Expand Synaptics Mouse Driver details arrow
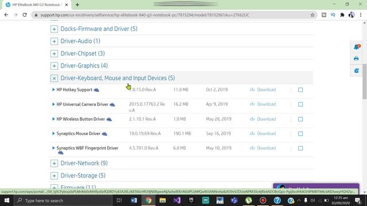This screenshot has width=367, height=206. click(x=53, y=133)
